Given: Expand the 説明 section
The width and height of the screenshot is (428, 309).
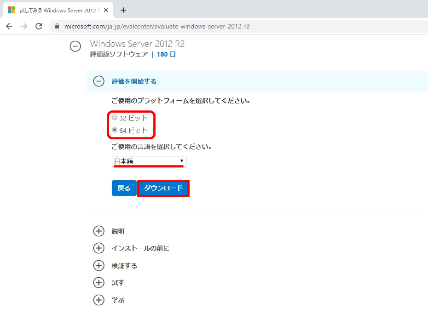Looking at the screenshot, I should click(x=99, y=231).
